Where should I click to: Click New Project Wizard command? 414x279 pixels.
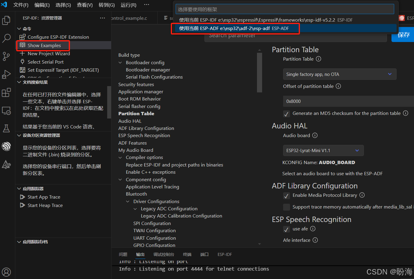(x=49, y=53)
